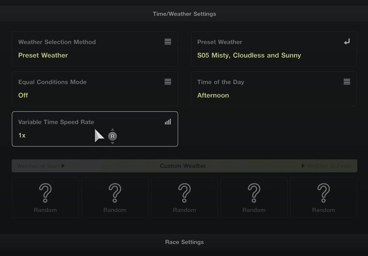Go to Race Settings at the bottom

(x=184, y=242)
